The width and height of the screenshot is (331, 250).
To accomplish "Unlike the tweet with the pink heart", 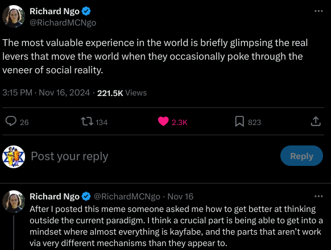I will (163, 122).
